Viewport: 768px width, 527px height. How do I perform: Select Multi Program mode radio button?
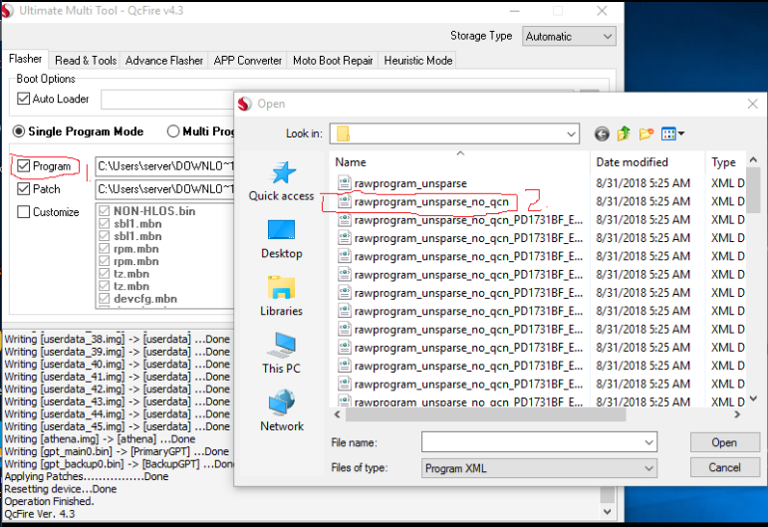click(x=173, y=132)
